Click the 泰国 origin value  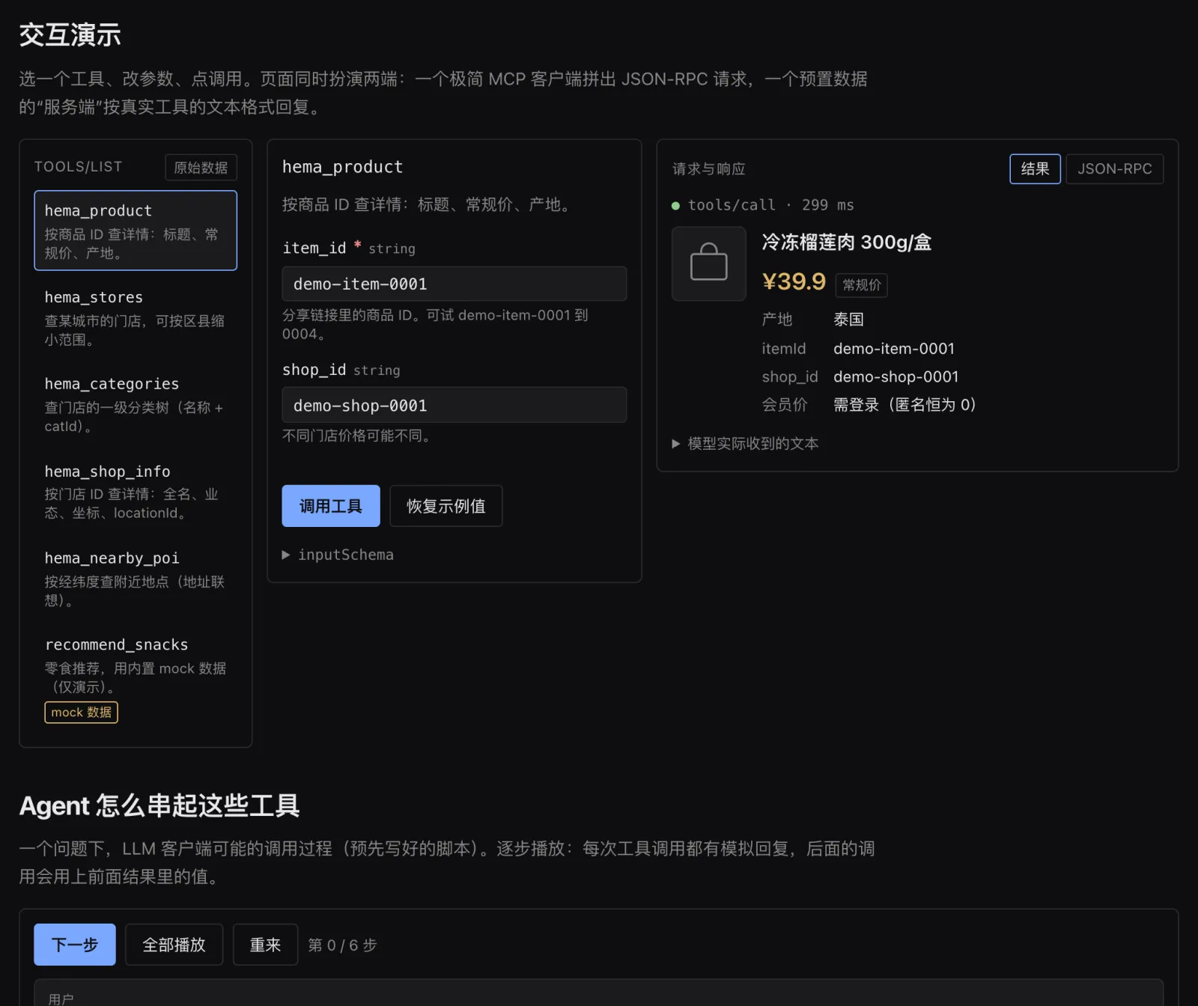[848, 320]
